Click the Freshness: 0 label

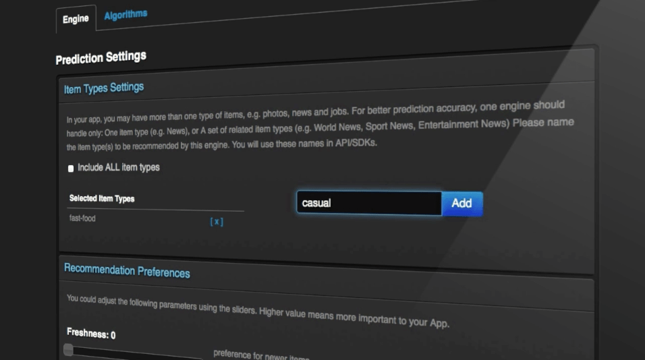(91, 333)
